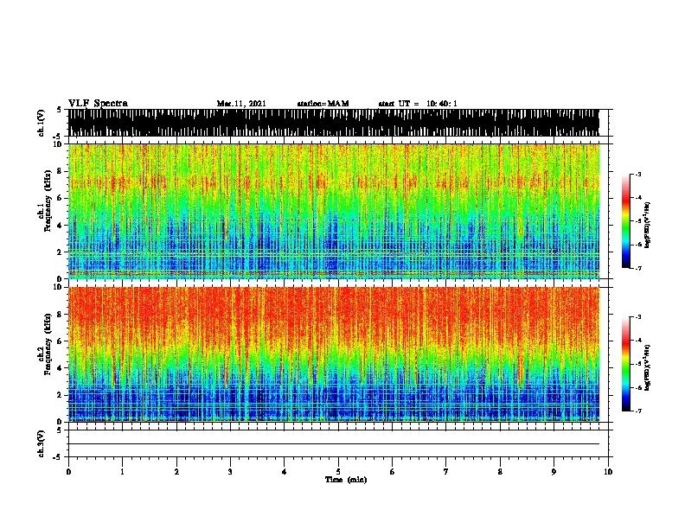Image resolution: width=685 pixels, height=529 pixels.
Task: Select the date text 'Mar.11, 2021'
Action: tap(241, 104)
